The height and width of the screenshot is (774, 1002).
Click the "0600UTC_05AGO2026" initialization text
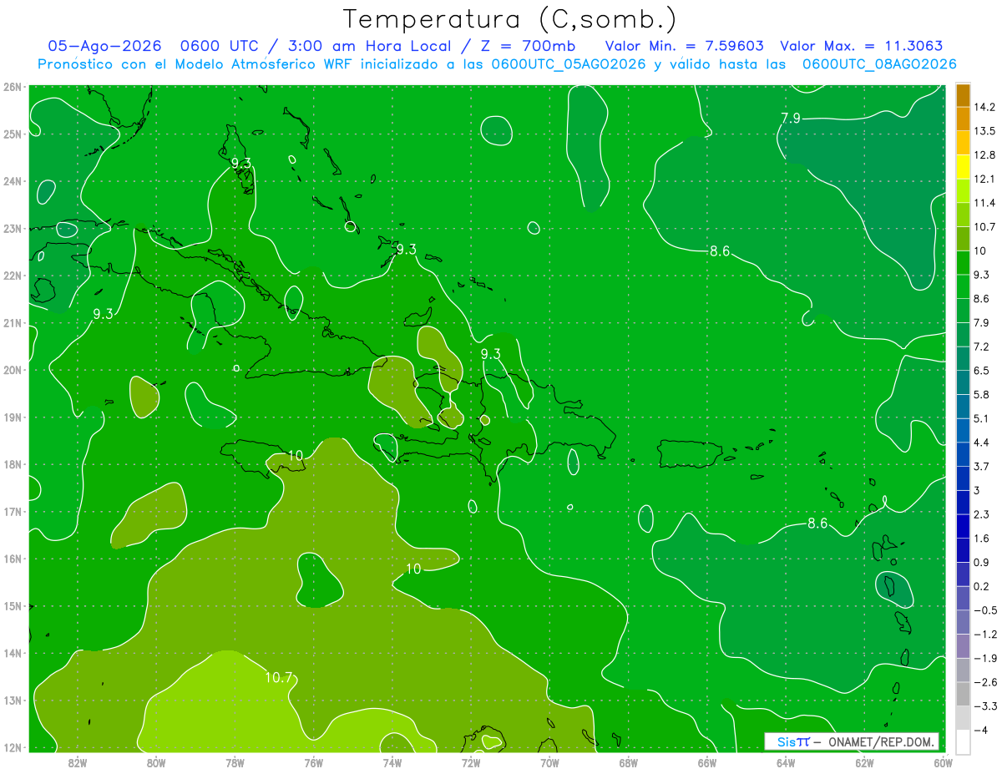(x=569, y=64)
